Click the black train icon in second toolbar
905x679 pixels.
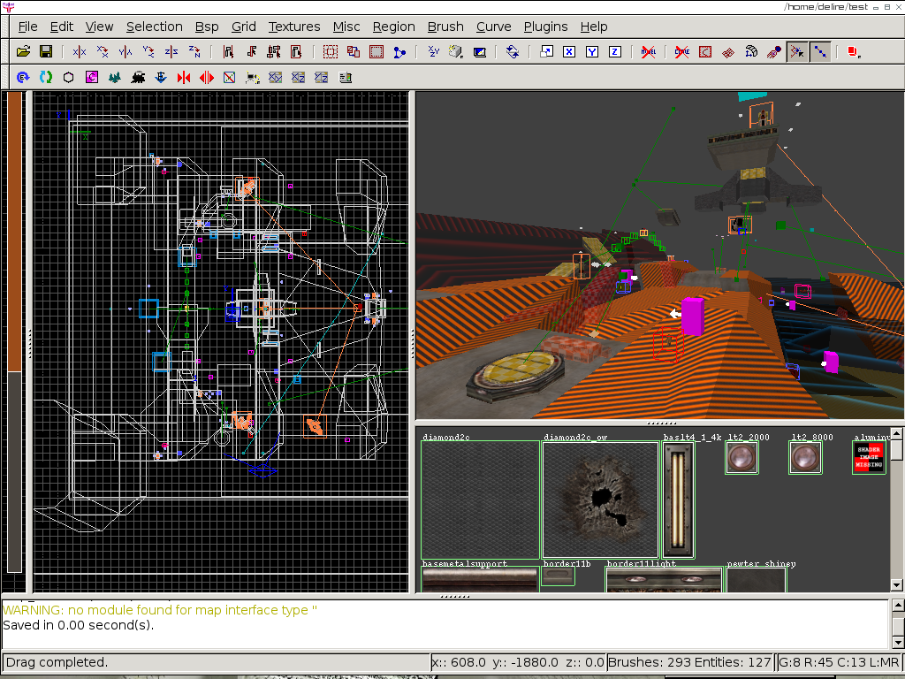(x=139, y=78)
